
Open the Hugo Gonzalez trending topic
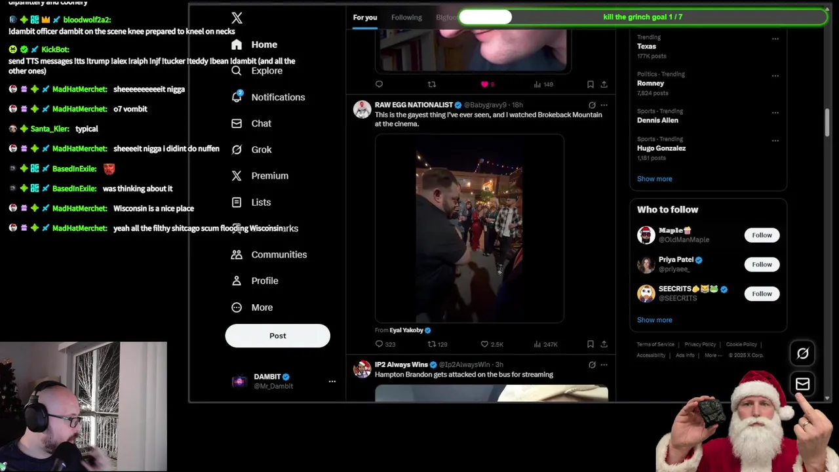(x=661, y=148)
